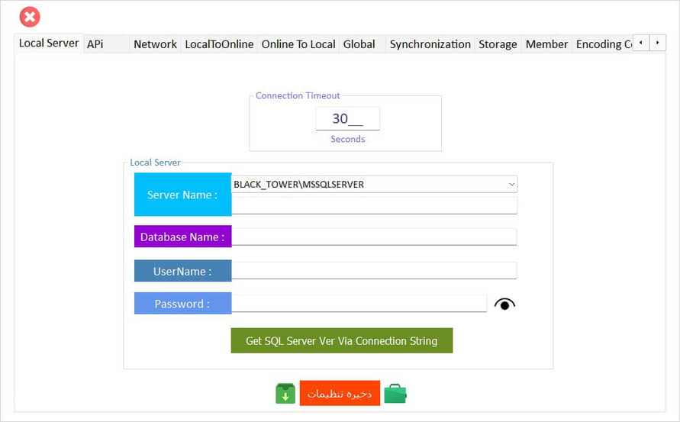Select the Storage tab
680x422 pixels.
click(x=498, y=44)
